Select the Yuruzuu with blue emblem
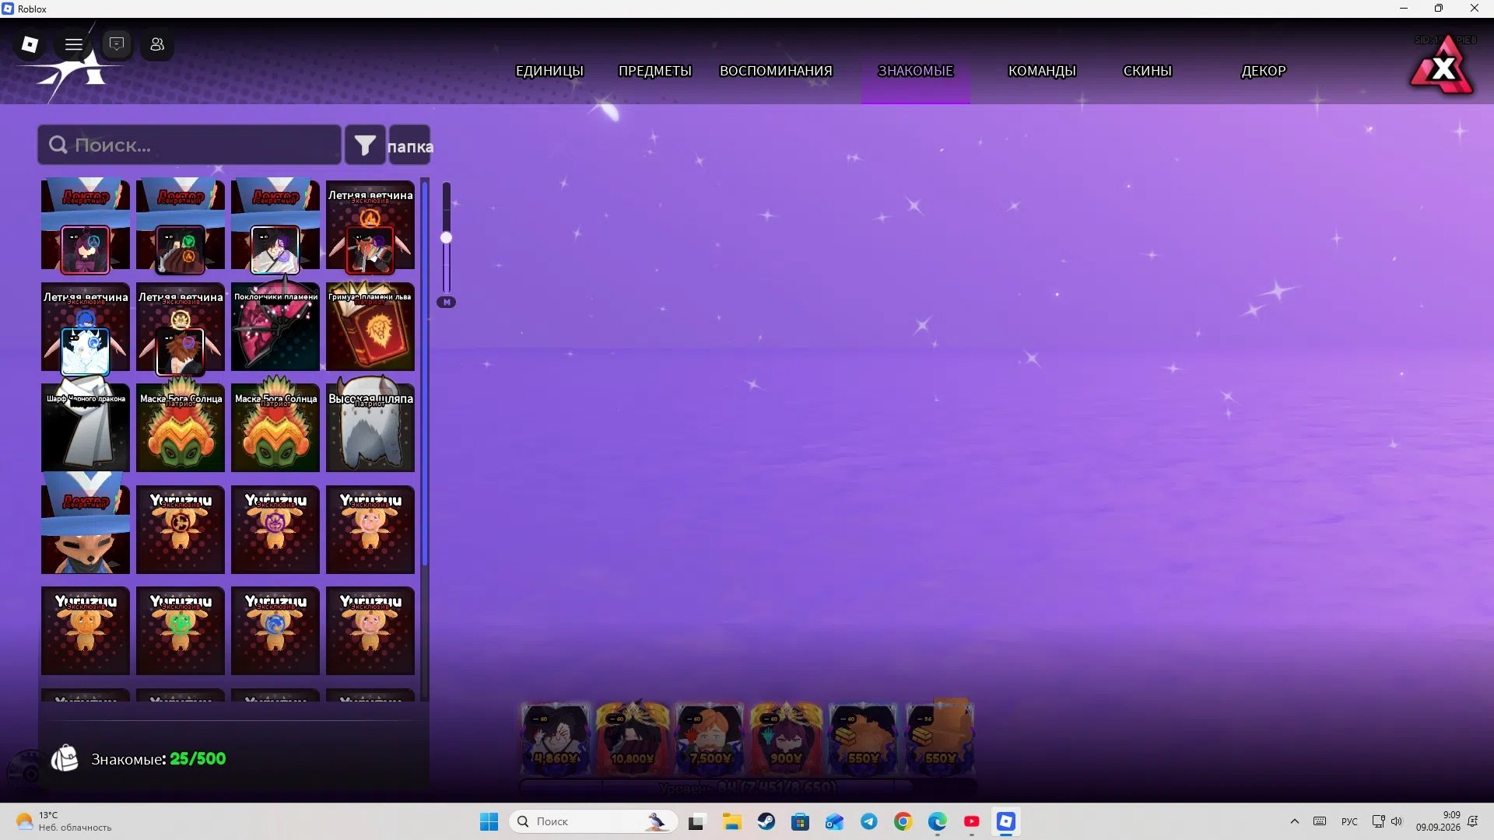 pyautogui.click(x=275, y=631)
